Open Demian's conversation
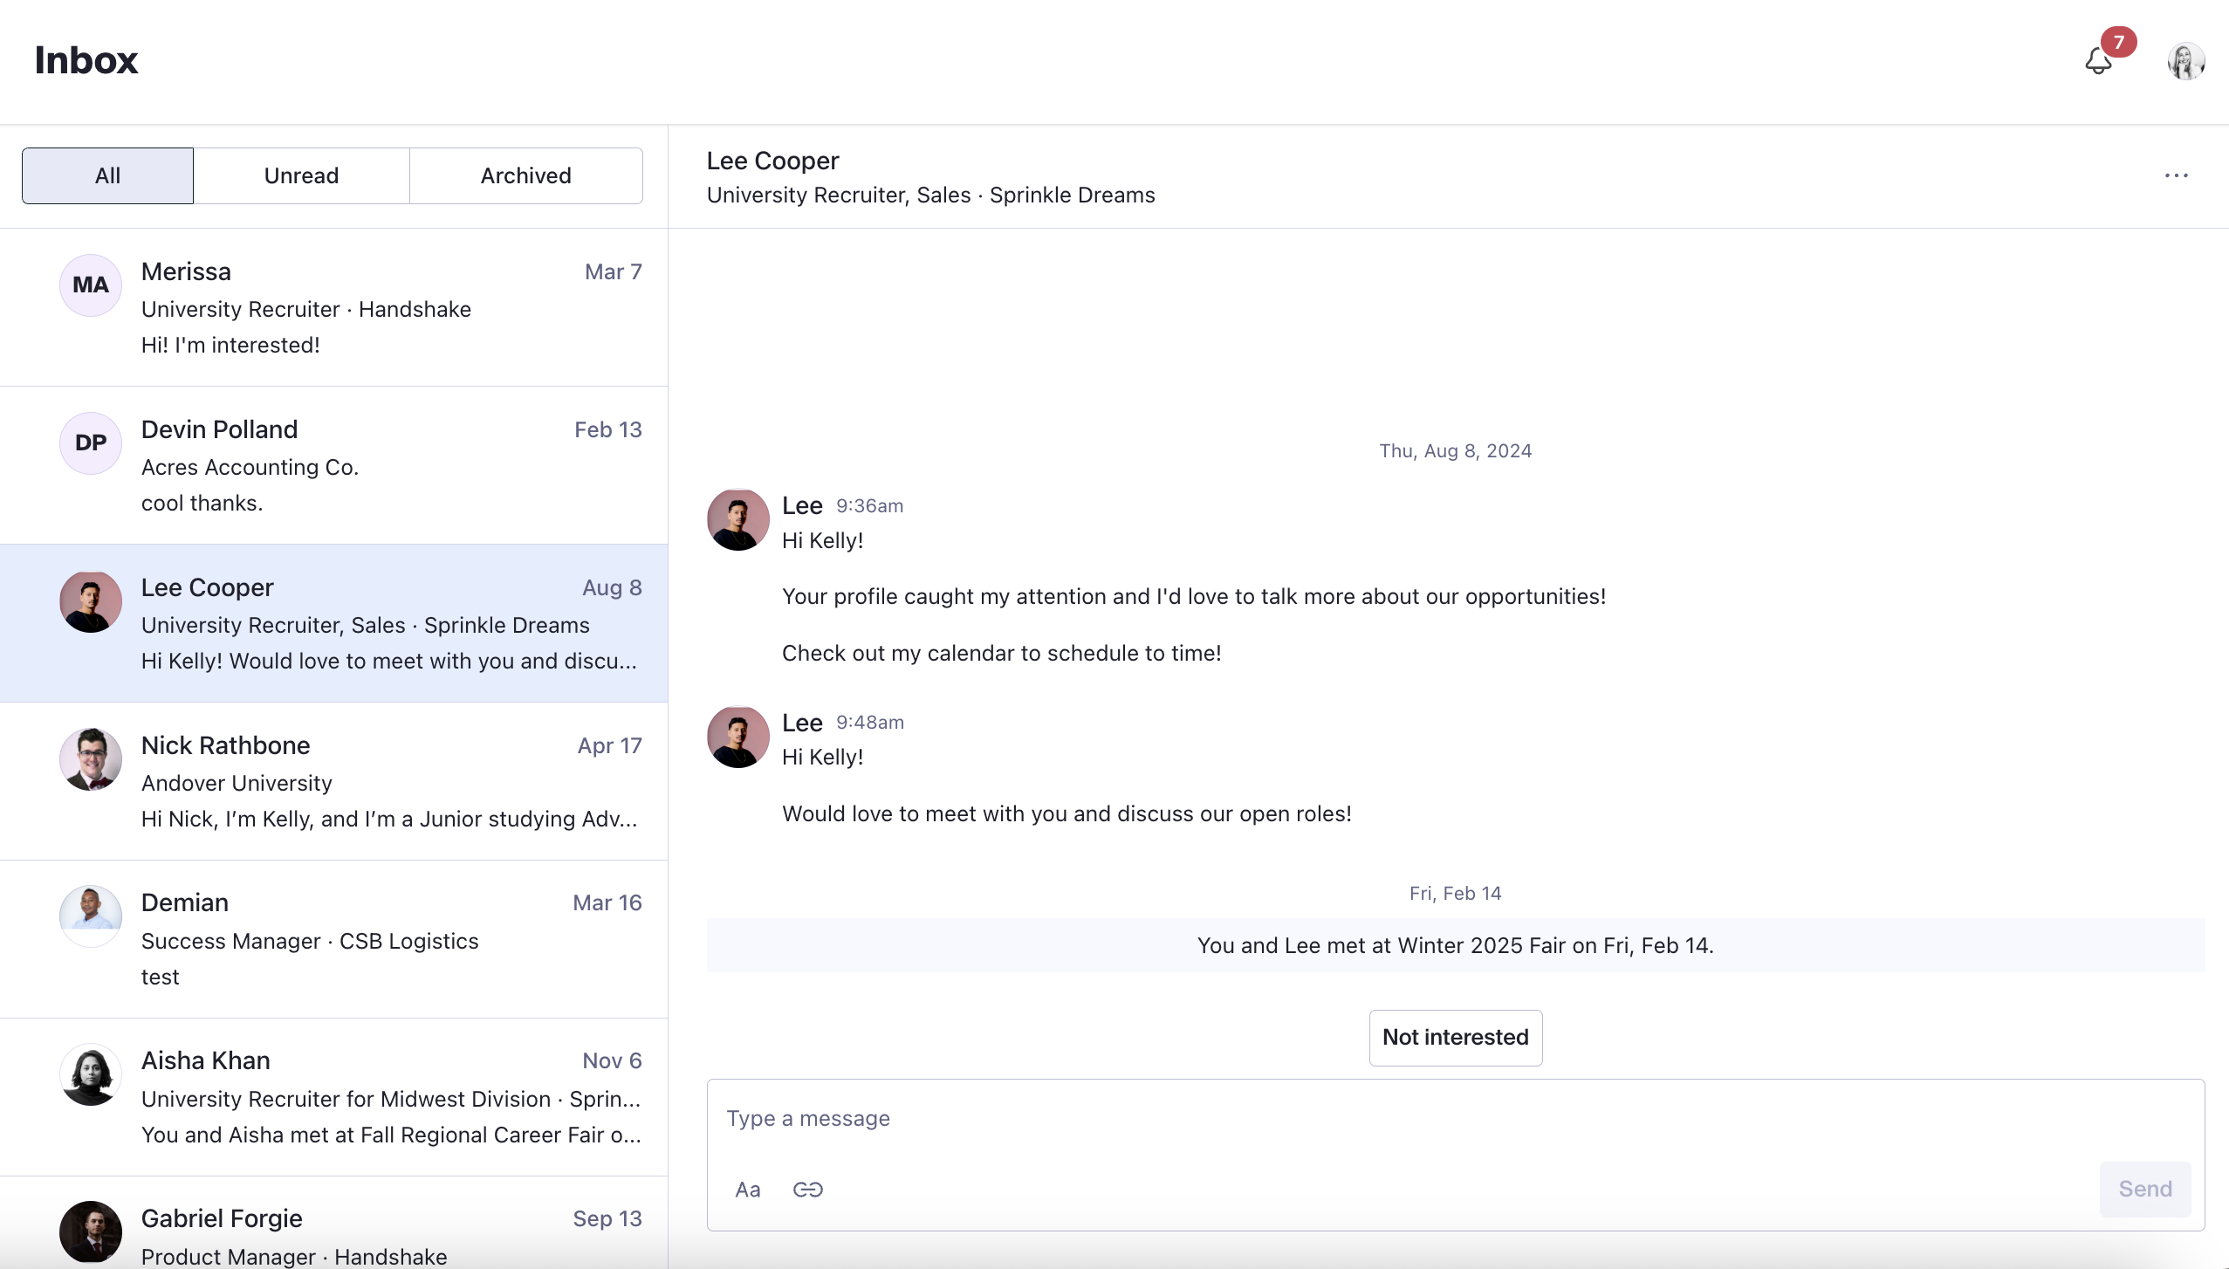 click(x=333, y=939)
